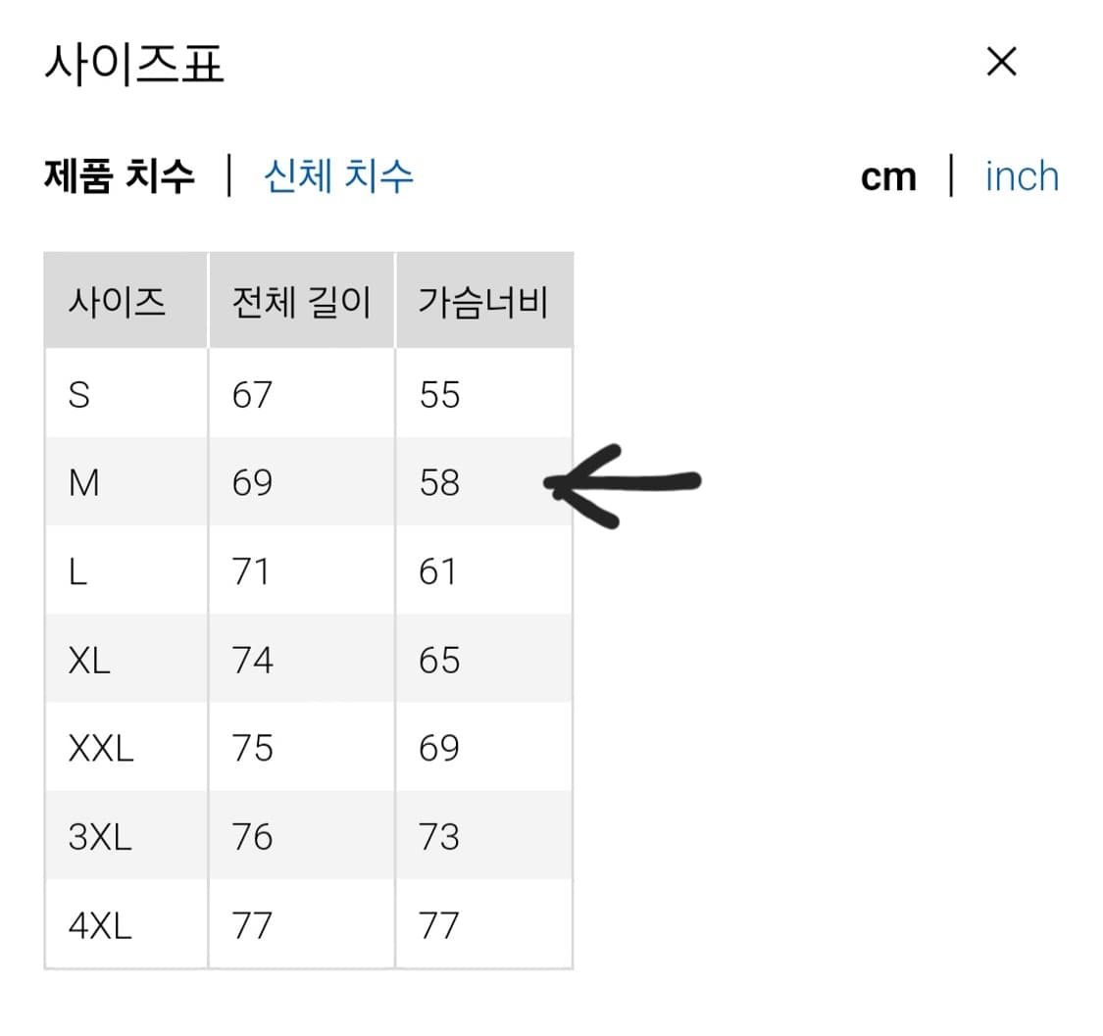Close the 사이즈표 size chart dialog
Image resolution: width=1103 pixels, height=1036 pixels.
(x=1001, y=62)
